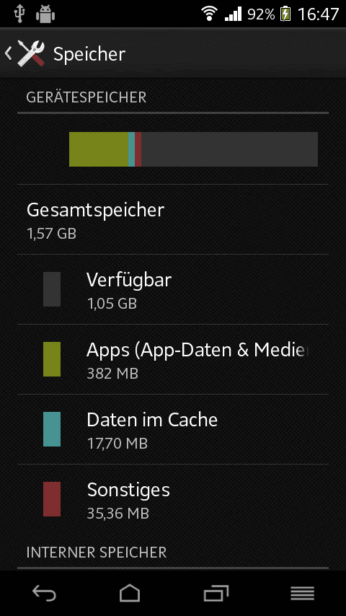Tap the green Apps color swatch
This screenshot has height=616, width=346.
click(x=52, y=359)
